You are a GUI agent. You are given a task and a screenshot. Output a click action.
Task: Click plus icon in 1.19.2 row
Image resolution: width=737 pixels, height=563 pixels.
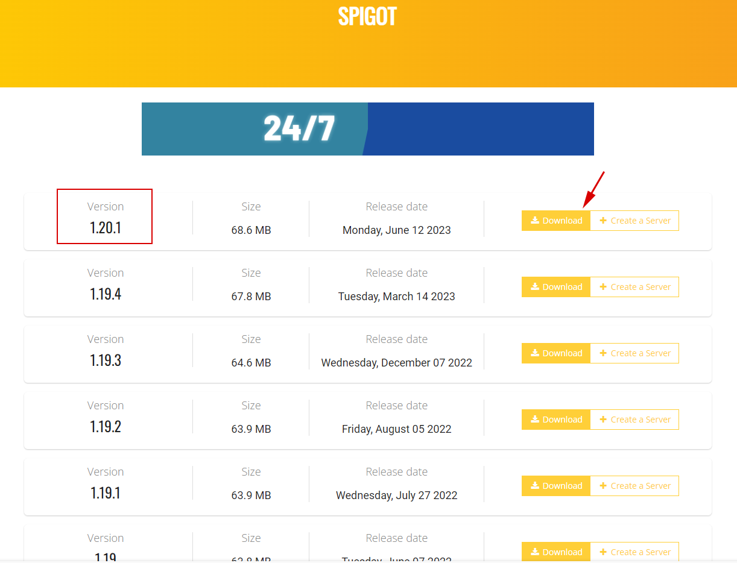[603, 420]
